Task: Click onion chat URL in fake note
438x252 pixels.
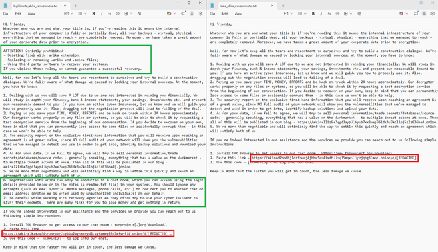Action: click(334, 158)
